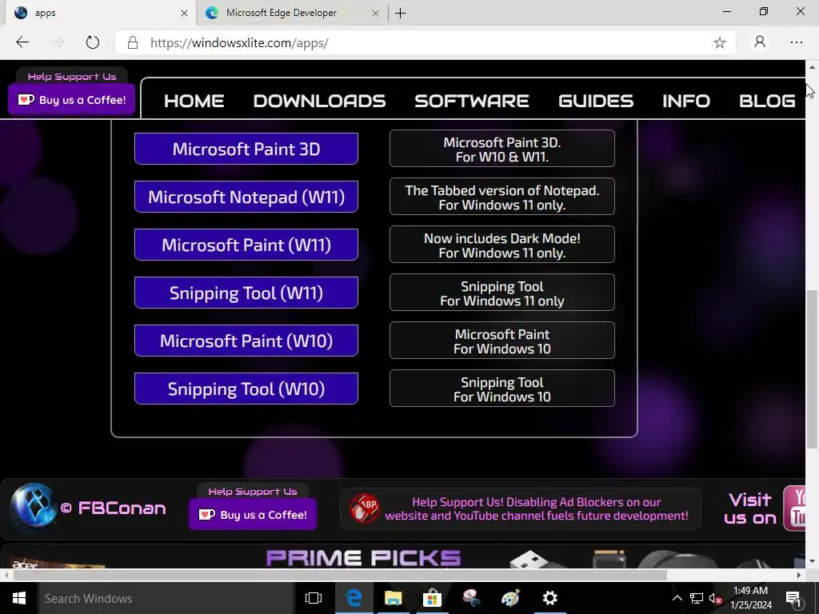The width and height of the screenshot is (819, 614).
Task: Click 'Snipping Tool For Windows 10' description
Action: [x=502, y=389]
